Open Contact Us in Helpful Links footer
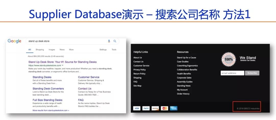Viewport: 276px width, 120px height. pos(138,62)
